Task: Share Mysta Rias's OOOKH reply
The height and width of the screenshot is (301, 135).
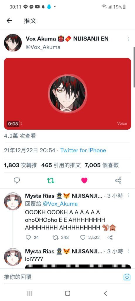Action: [110, 238]
